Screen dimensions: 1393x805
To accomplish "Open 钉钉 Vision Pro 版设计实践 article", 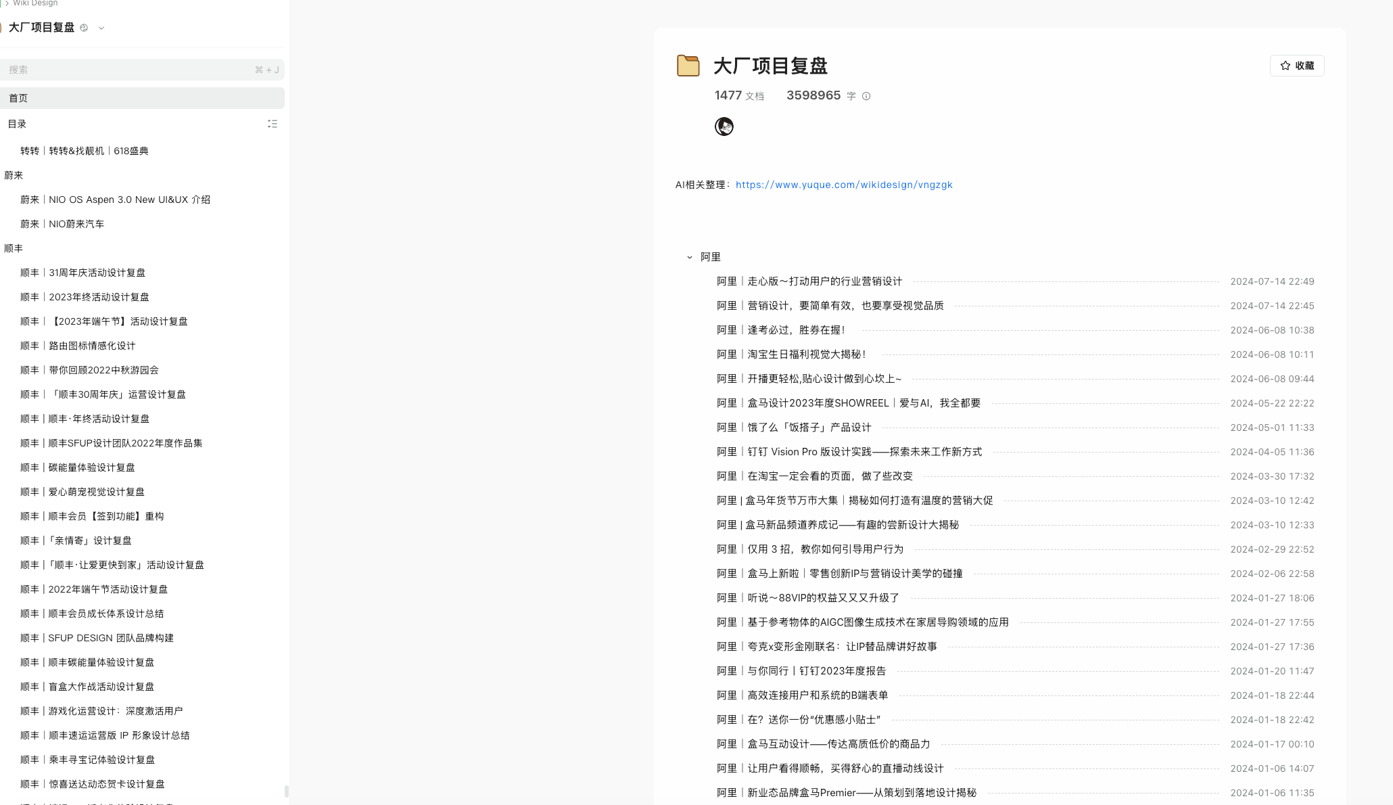I will point(849,452).
